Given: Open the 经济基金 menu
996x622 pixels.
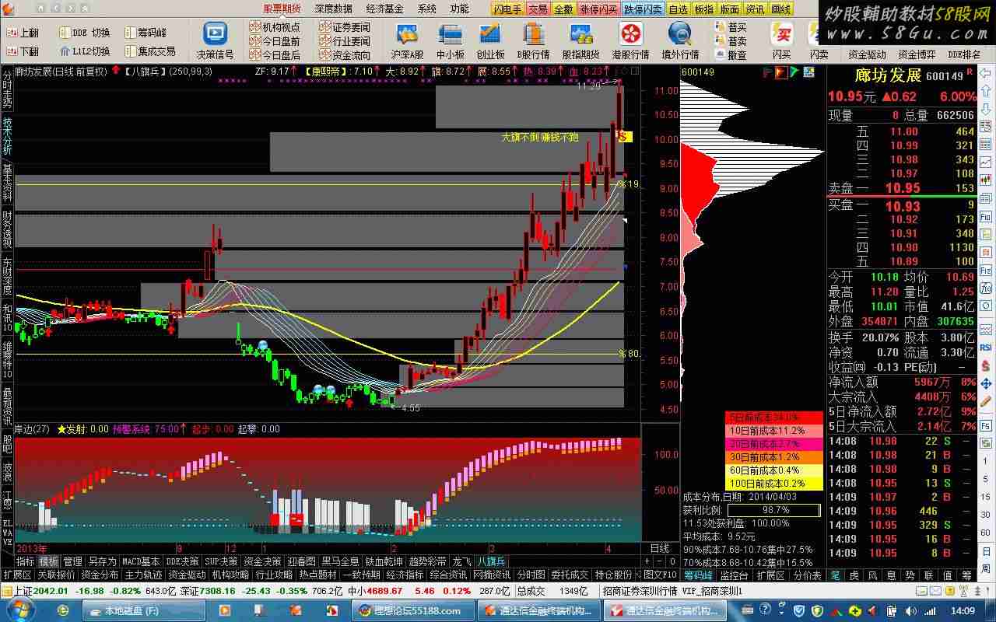Looking at the screenshot, I should point(384,9).
